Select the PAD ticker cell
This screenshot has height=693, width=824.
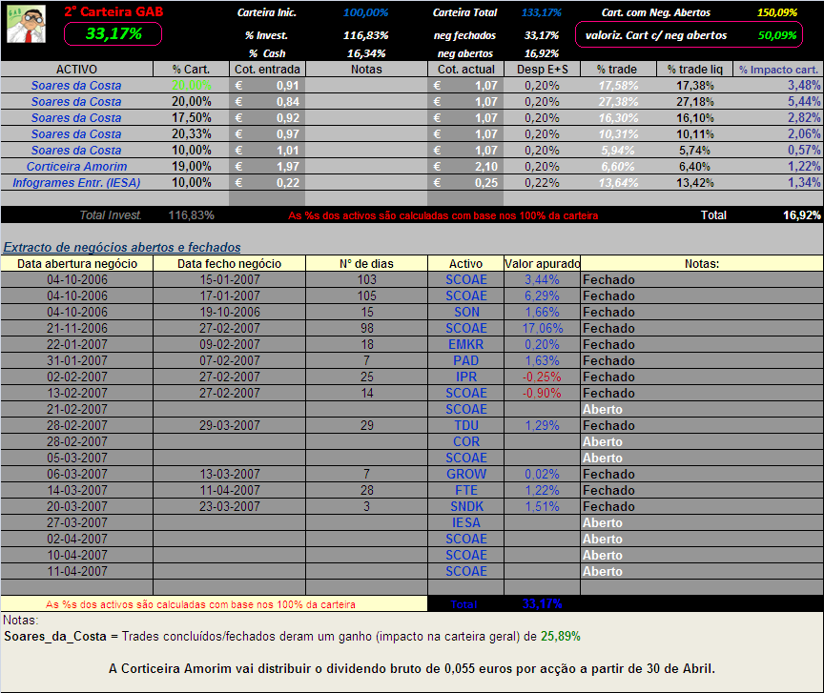click(465, 361)
